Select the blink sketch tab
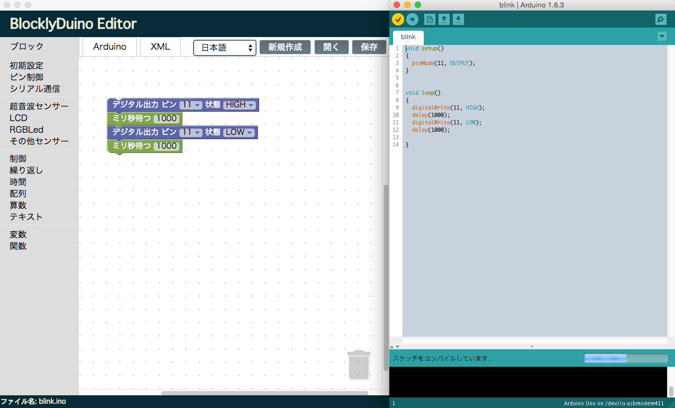 [408, 37]
